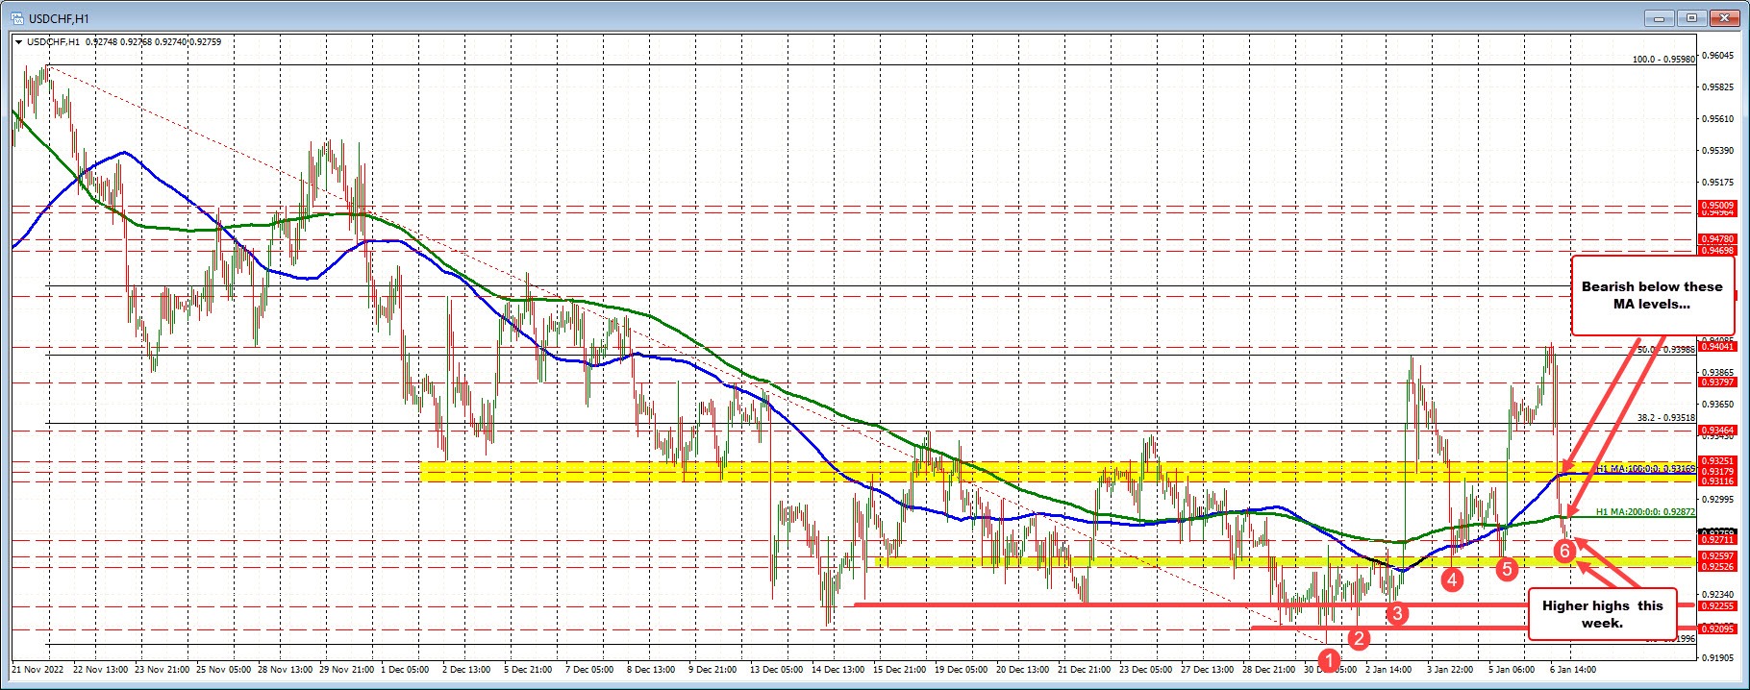Click the red price tag 0.92597

[1717, 556]
